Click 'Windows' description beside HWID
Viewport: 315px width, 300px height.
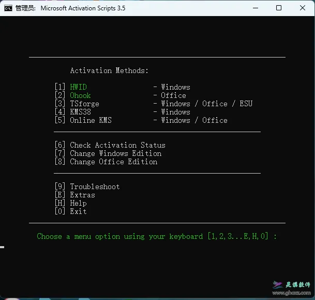coord(175,87)
